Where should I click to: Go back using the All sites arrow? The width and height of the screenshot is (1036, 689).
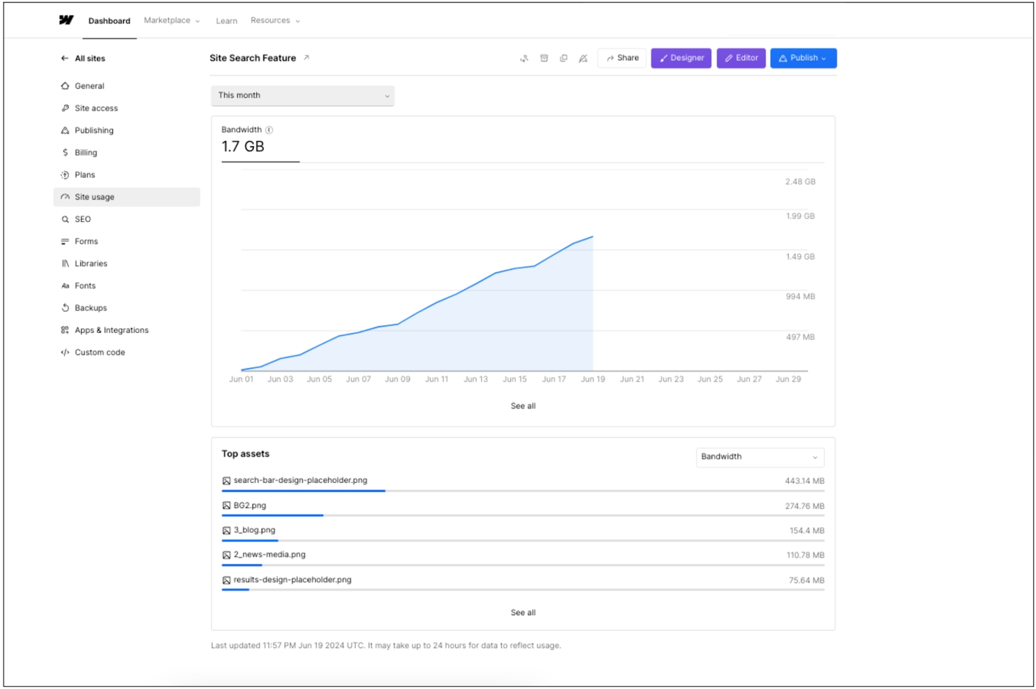[65, 58]
